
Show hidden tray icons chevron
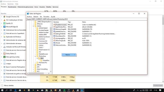pos(138,90)
